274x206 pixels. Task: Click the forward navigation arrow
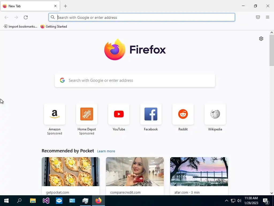(16, 17)
